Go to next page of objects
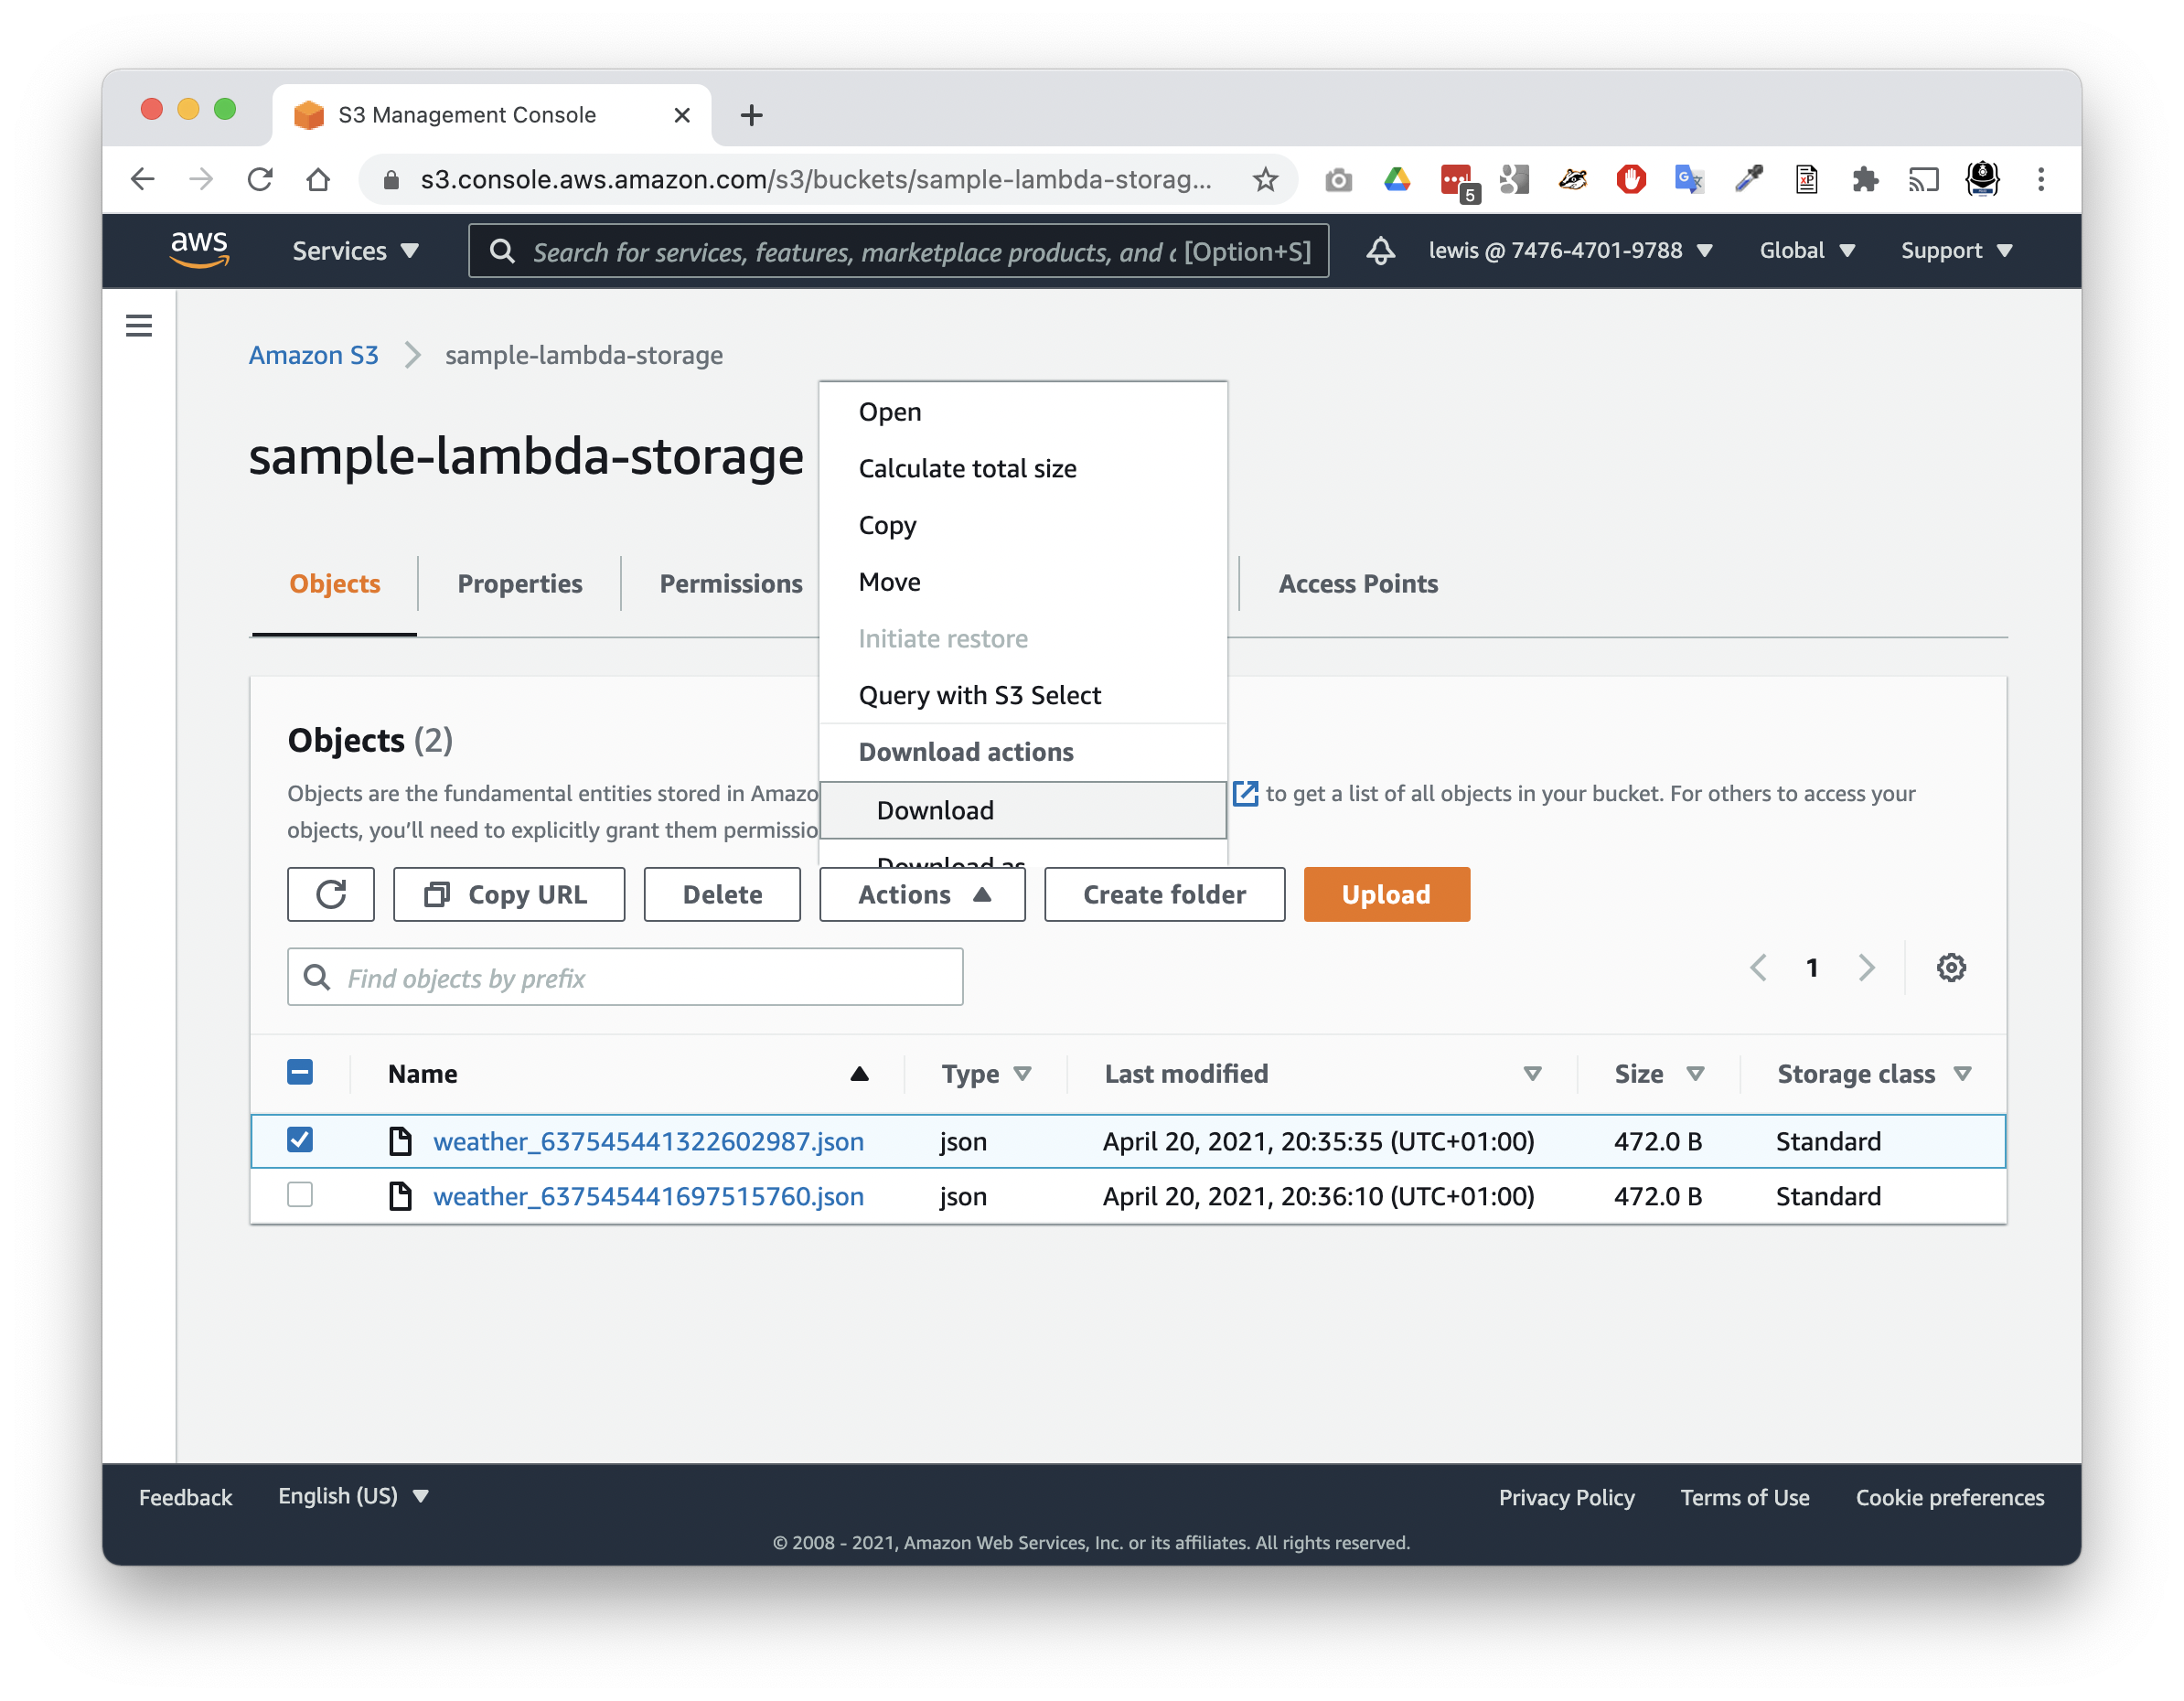 [x=1866, y=967]
